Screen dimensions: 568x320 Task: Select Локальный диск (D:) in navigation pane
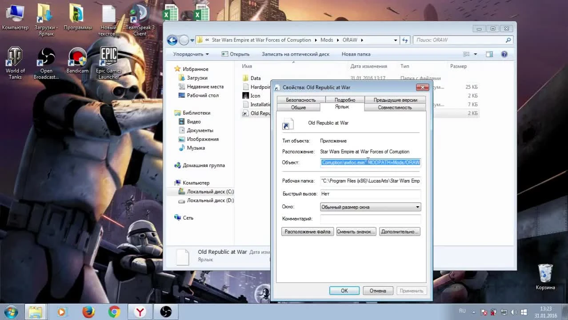[210, 200]
